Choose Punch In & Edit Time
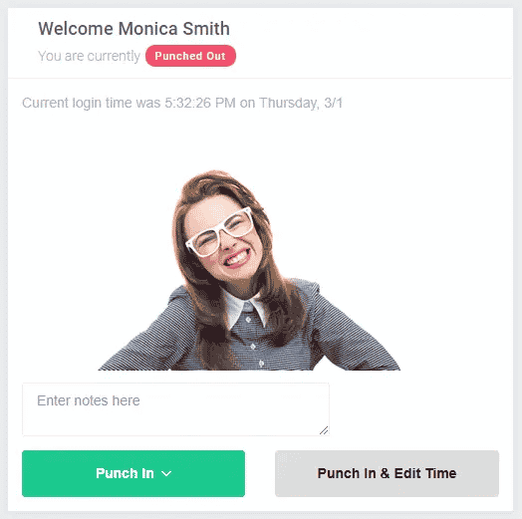 click(387, 473)
